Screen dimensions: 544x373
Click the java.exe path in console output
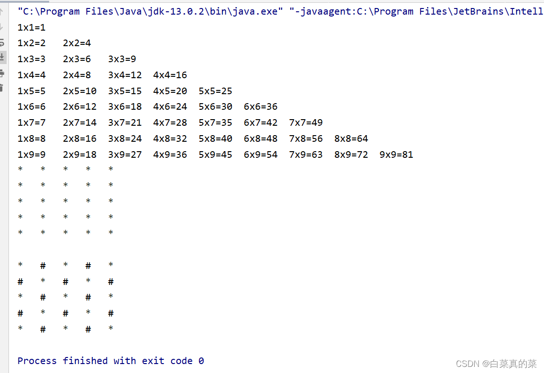pos(141,11)
